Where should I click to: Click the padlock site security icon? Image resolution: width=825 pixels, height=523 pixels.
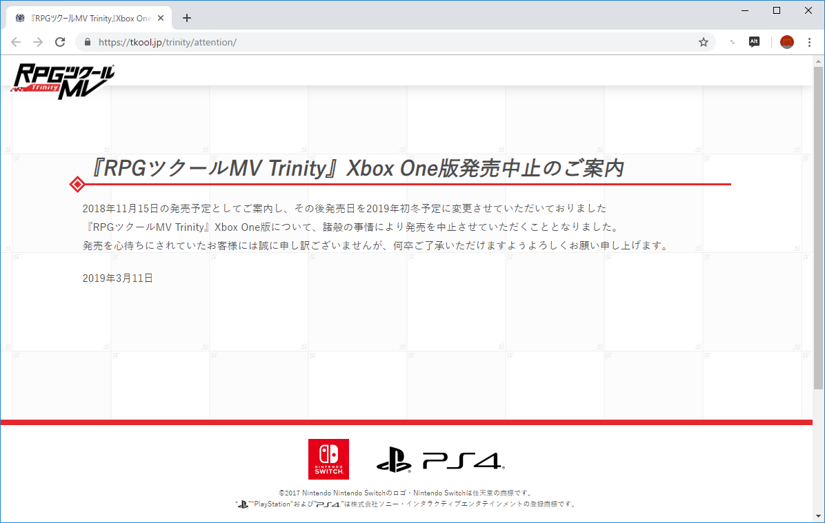(88, 42)
